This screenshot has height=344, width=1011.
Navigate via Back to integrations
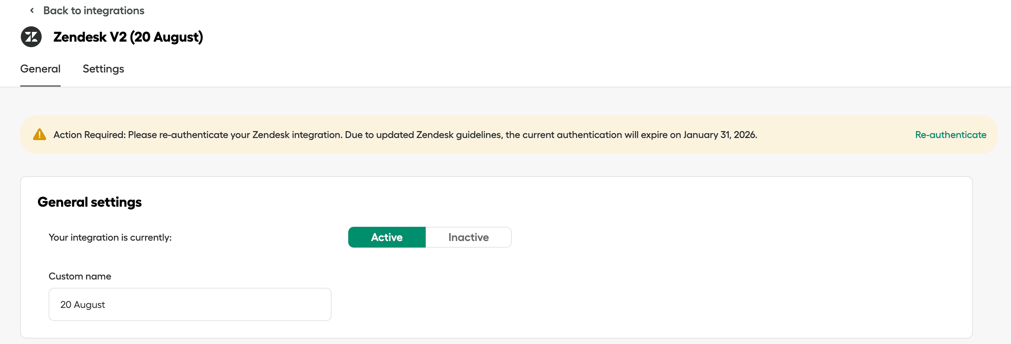click(94, 10)
